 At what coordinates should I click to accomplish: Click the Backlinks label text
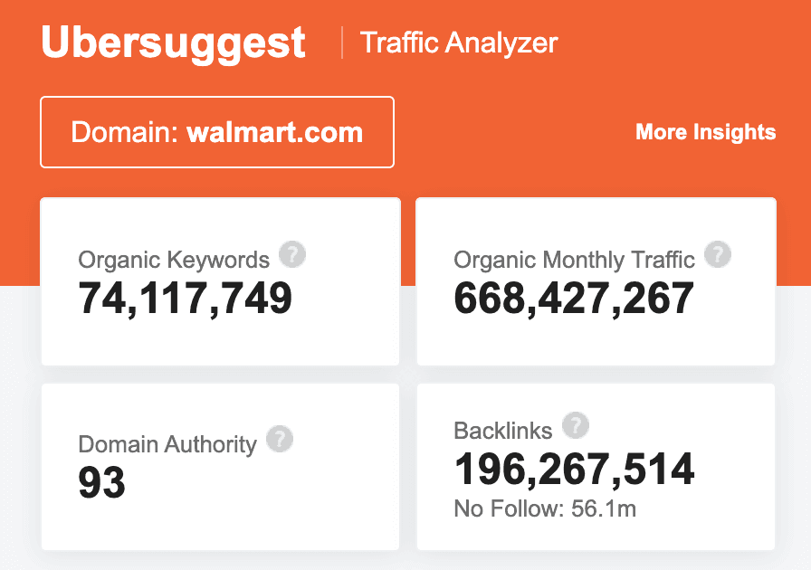coord(502,431)
